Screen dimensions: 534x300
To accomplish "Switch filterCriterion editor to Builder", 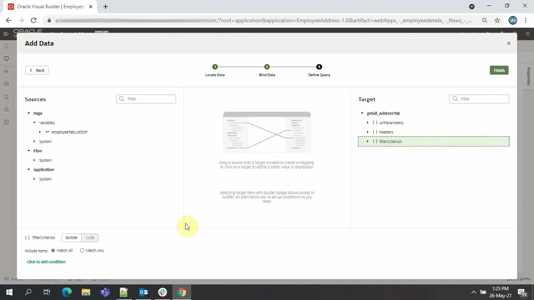I will tap(71, 237).
